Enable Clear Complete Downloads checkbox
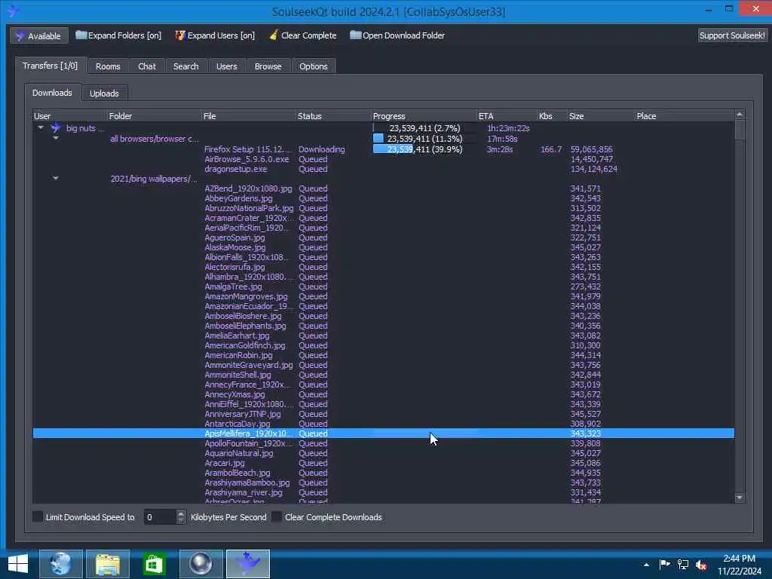The image size is (772, 579). (277, 516)
